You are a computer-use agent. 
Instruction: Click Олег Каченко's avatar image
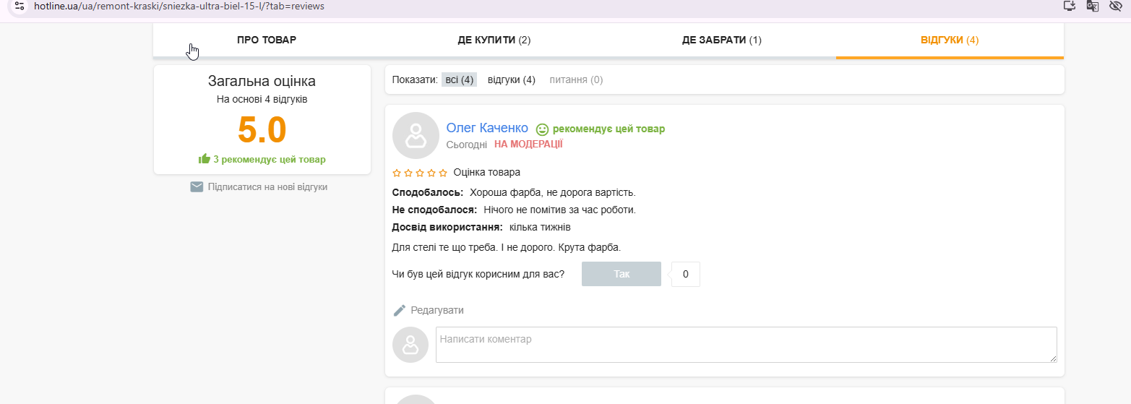pos(416,135)
